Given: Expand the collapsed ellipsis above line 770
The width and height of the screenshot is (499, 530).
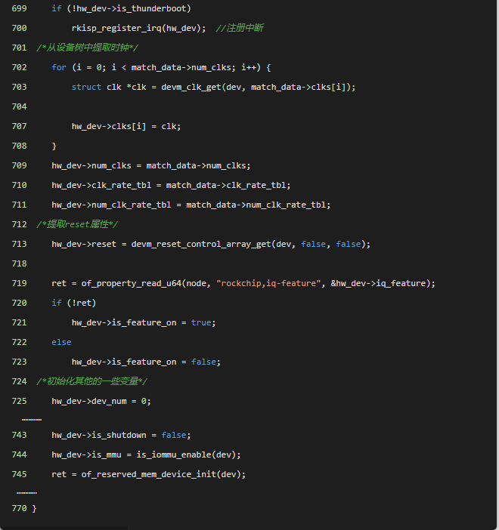Looking at the screenshot, I should [26, 492].
